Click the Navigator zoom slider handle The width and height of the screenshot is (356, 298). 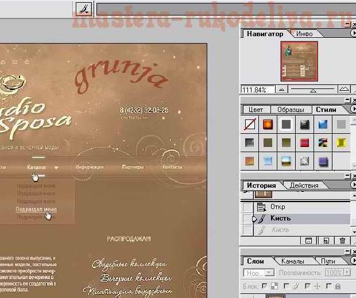pyautogui.click(x=314, y=91)
